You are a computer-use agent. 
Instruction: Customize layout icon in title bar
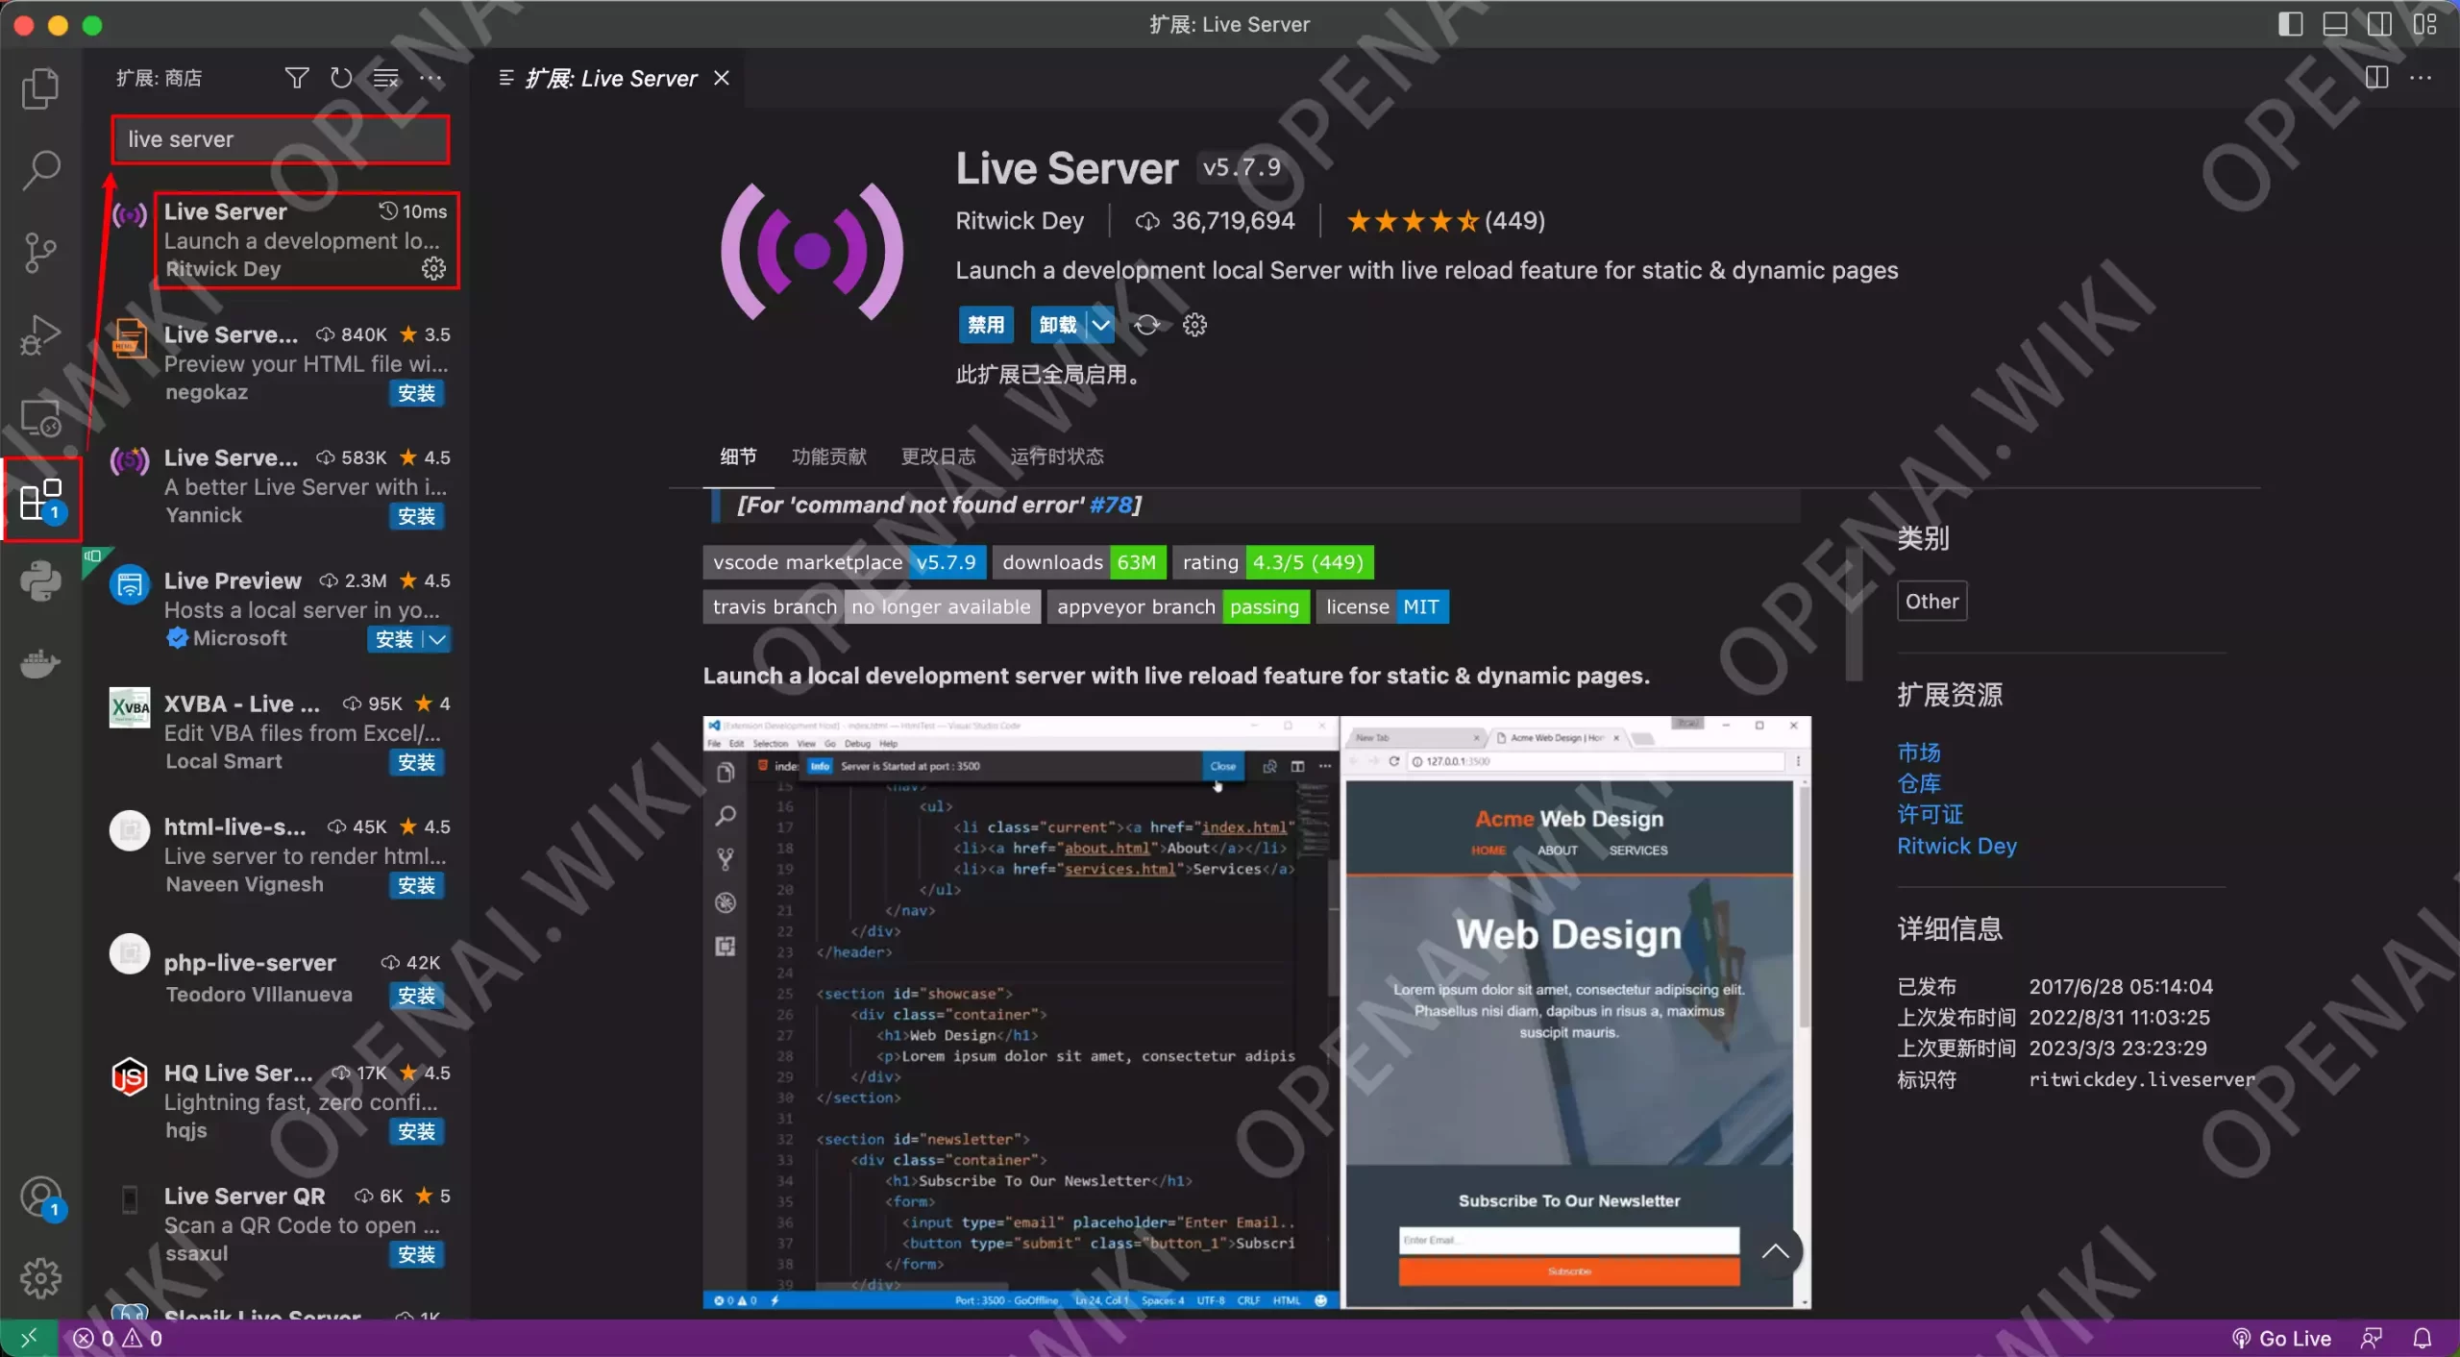(x=2425, y=24)
